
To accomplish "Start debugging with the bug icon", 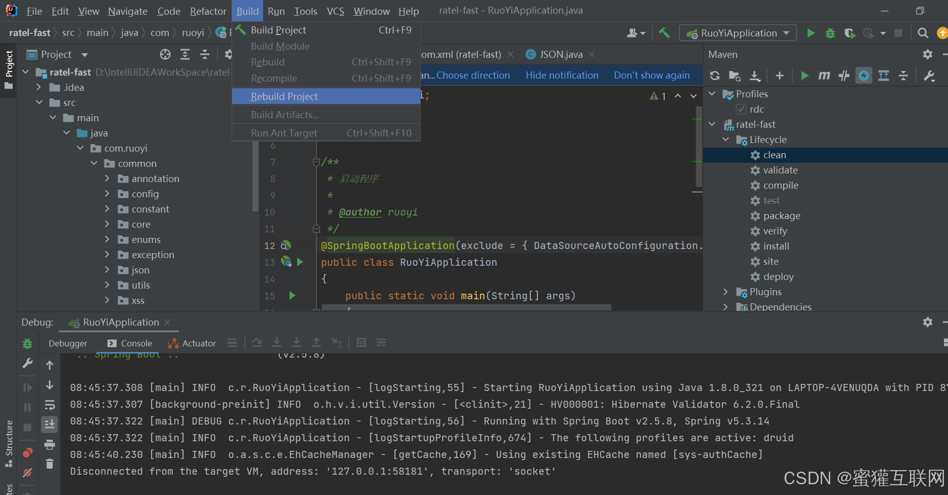I will tap(830, 33).
